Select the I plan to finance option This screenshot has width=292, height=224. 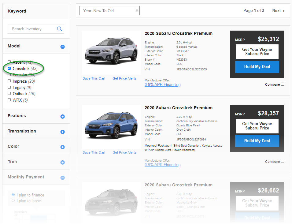pyautogui.click(x=13, y=195)
